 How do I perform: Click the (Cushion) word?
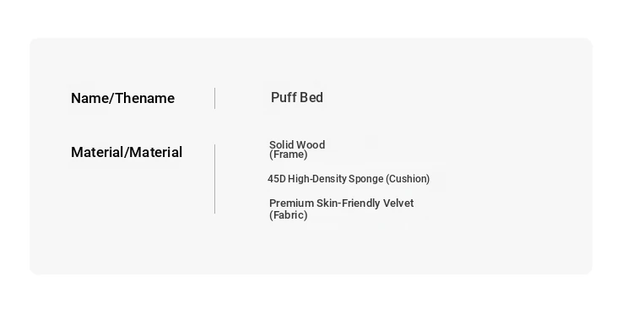tap(408, 179)
